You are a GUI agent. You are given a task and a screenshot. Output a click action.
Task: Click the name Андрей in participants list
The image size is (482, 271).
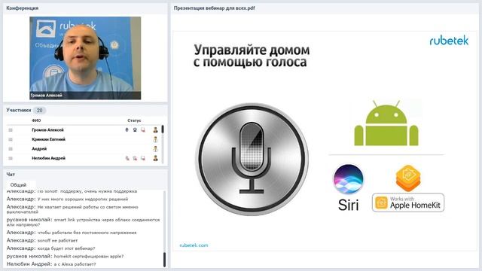click(39, 149)
